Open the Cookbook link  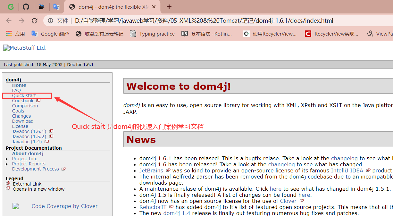23,101
